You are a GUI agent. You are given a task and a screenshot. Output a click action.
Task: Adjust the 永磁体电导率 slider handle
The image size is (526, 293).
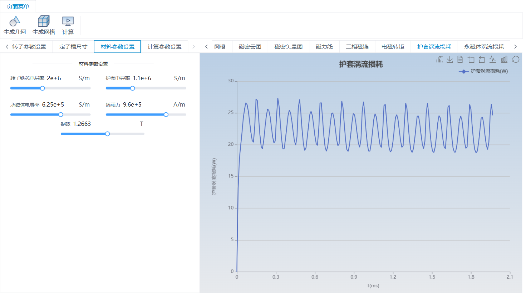click(x=61, y=115)
